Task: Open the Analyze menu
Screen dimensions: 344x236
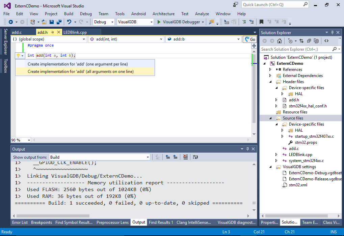Action: coord(202,14)
